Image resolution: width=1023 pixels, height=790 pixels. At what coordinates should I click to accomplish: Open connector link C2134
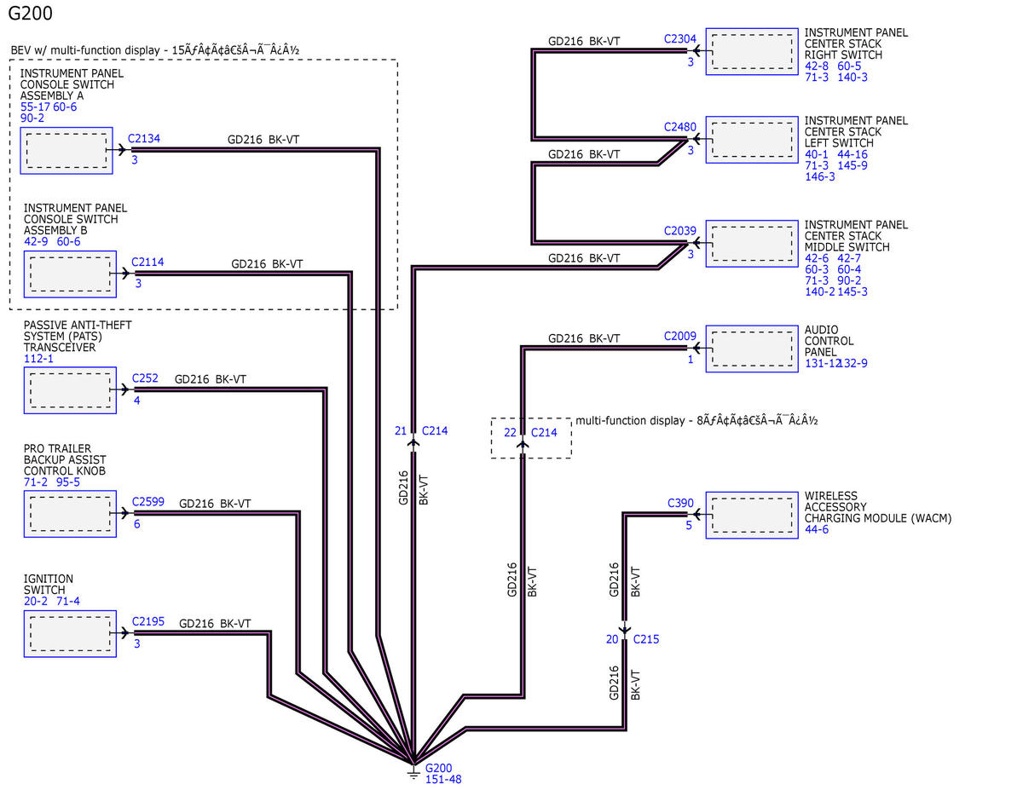144,138
